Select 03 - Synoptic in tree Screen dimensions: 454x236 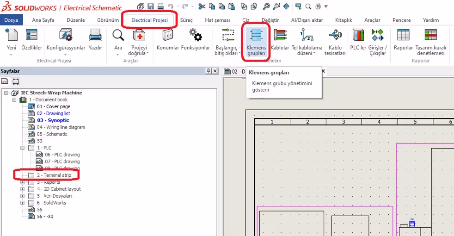[53, 120]
